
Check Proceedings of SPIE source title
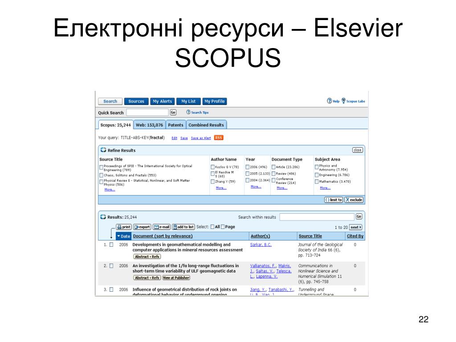tap(101, 167)
